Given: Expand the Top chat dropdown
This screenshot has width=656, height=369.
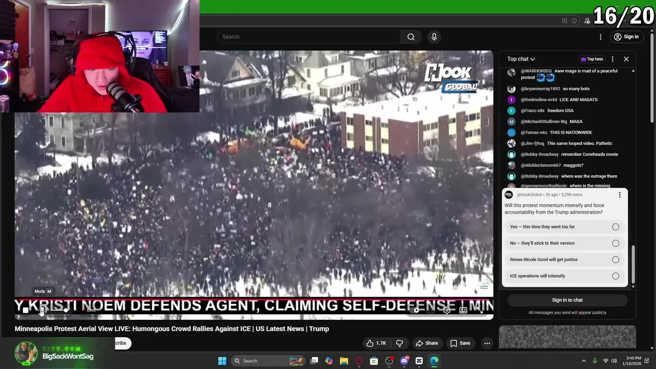Looking at the screenshot, I should pos(521,59).
